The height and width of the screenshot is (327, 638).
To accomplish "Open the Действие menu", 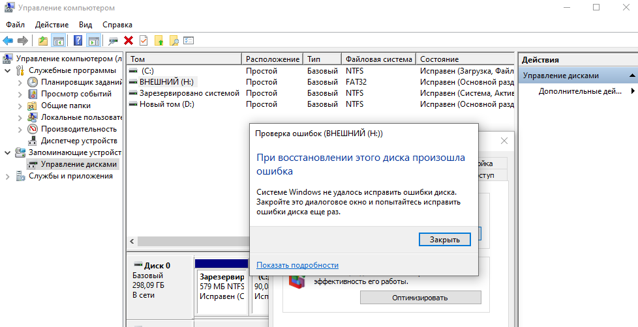I will 52,25.
